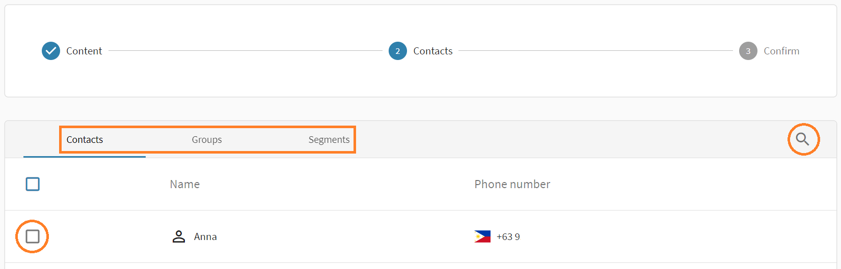
Task: Click the Name column header
Action: point(184,184)
